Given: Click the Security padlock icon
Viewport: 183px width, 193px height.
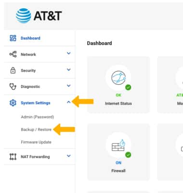Looking at the screenshot, I should [13, 70].
